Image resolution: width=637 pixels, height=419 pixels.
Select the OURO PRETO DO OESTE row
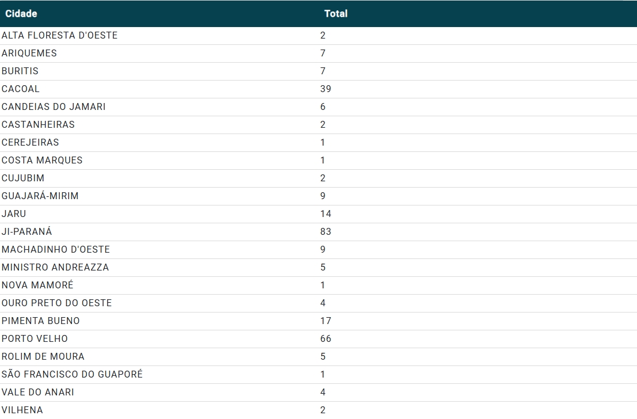(57, 303)
